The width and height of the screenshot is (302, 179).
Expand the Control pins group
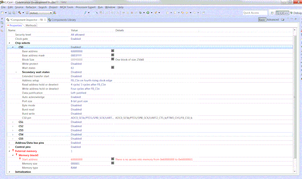click(x=9, y=147)
